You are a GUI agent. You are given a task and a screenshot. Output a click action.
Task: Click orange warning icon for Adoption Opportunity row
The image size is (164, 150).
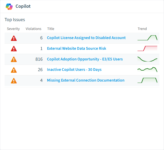tap(14, 59)
